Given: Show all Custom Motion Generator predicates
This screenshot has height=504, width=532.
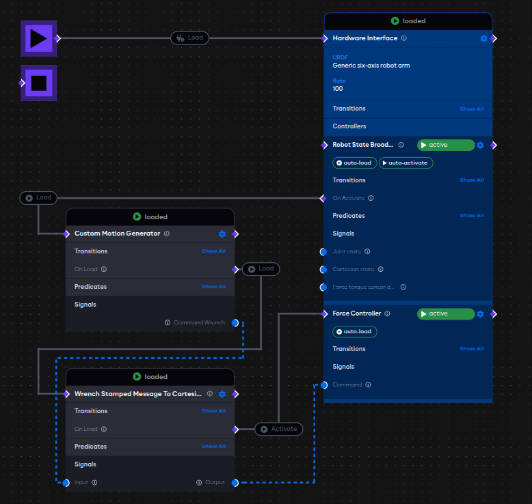Looking at the screenshot, I should click(213, 287).
